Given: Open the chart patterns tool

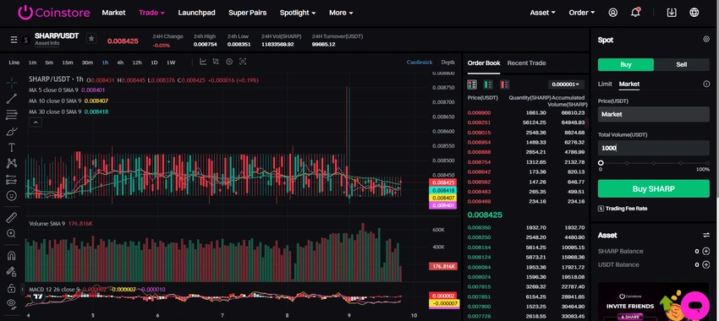Looking at the screenshot, I should point(12,163).
